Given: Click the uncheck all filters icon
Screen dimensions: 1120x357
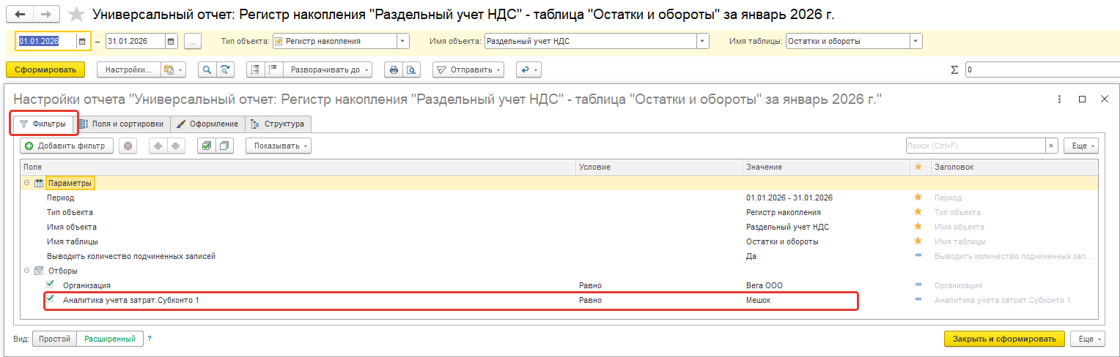Looking at the screenshot, I should (224, 146).
